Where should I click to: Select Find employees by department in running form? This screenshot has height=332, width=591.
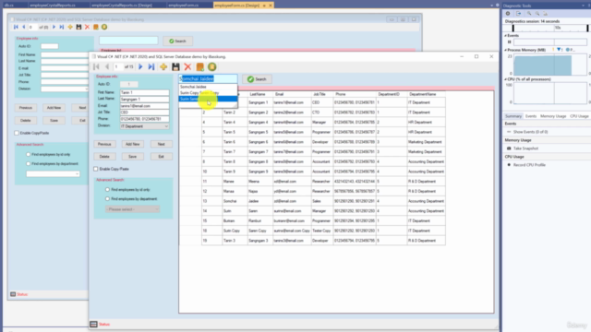point(107,199)
